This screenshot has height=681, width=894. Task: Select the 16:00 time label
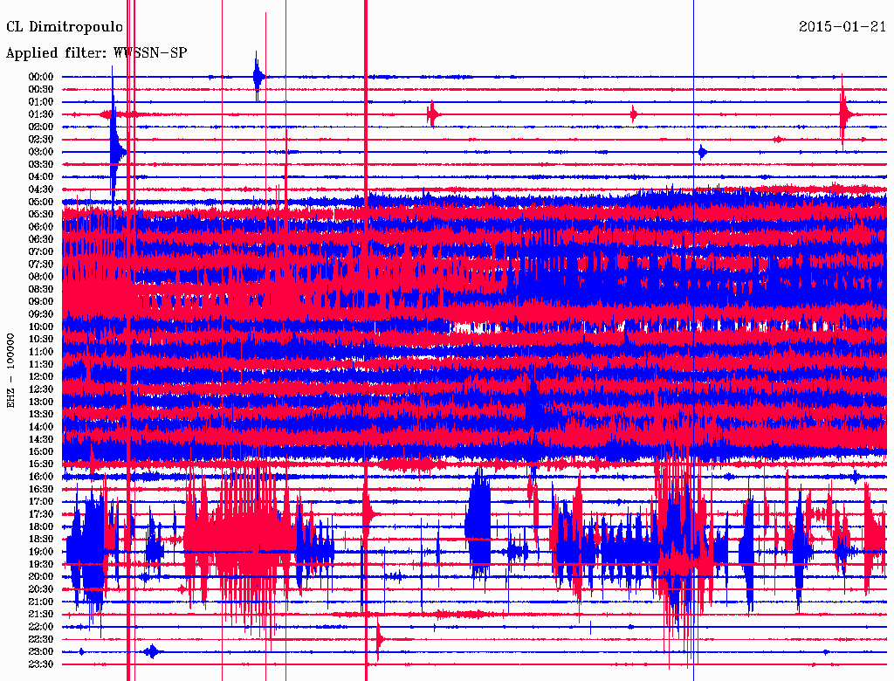pyautogui.click(x=41, y=477)
